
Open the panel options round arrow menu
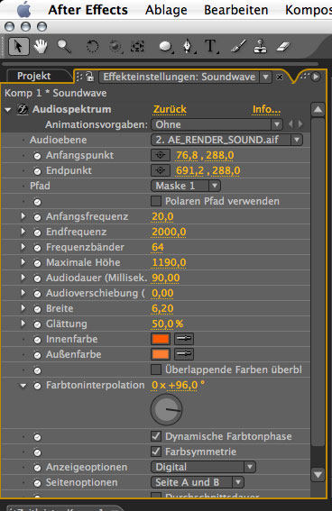point(316,77)
